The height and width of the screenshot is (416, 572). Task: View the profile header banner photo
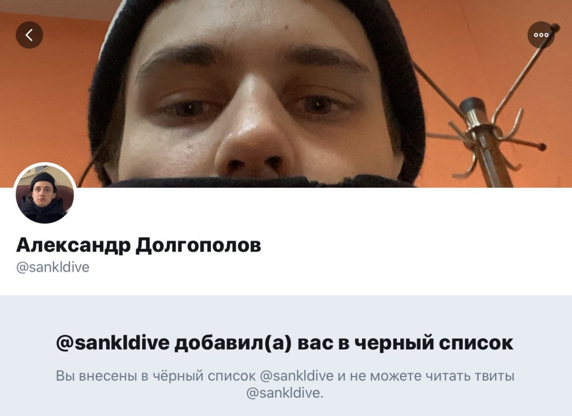286,94
